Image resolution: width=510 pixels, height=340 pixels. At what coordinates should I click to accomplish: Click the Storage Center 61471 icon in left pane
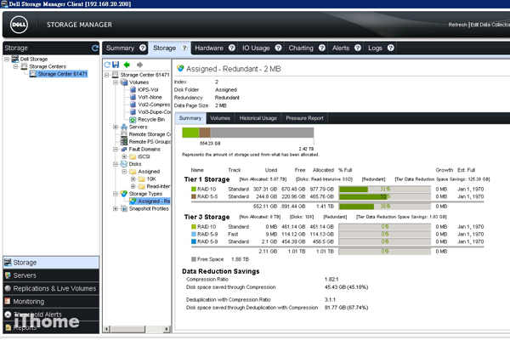point(33,74)
